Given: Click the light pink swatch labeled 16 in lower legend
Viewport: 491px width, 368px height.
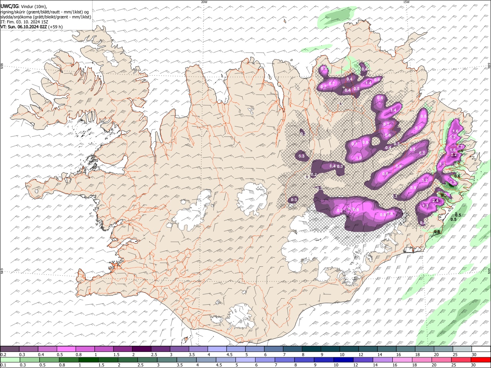Looking at the screenshot, I should [x=402, y=360].
